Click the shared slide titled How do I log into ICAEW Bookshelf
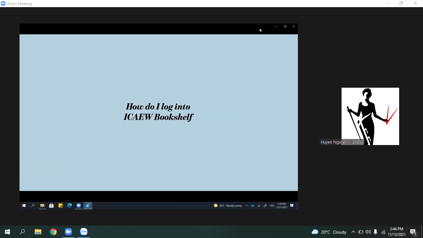The height and width of the screenshot is (238, 423). pos(159,112)
